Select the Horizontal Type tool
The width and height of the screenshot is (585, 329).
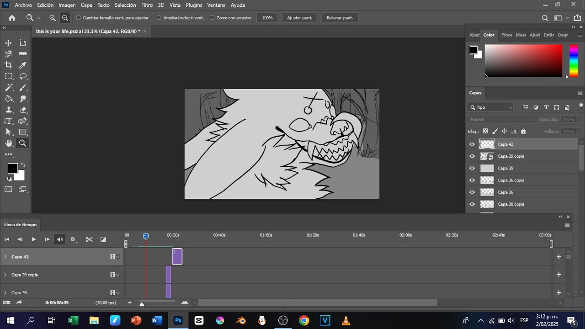pos(8,121)
